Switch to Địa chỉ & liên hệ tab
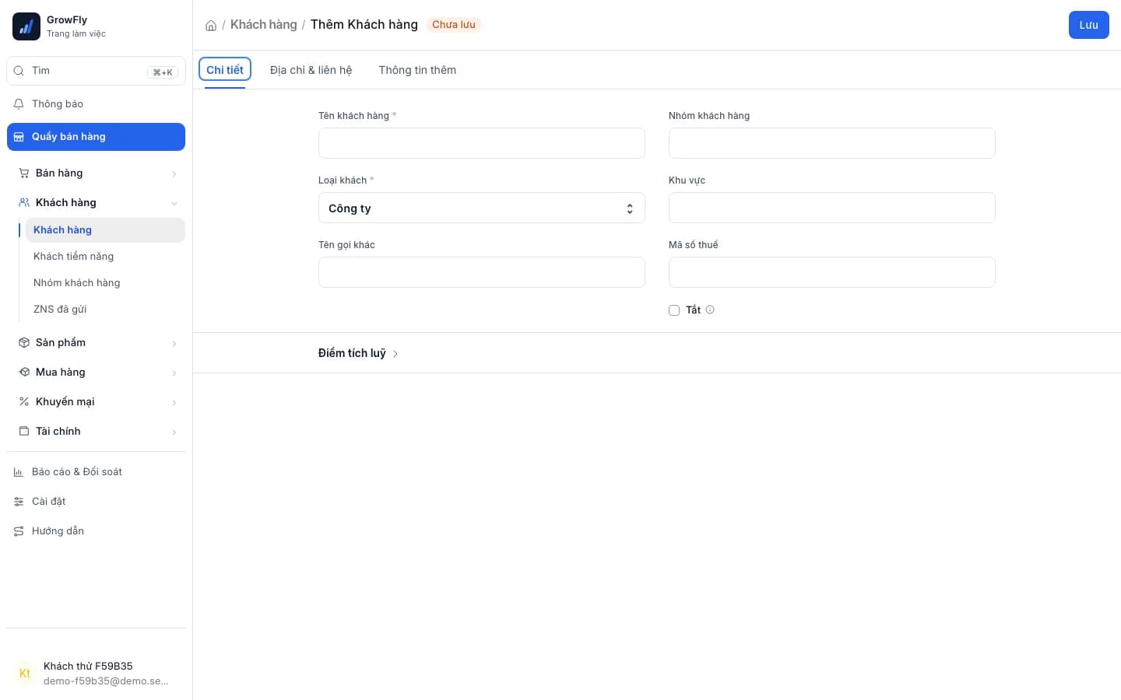Screen dimensions: 1121x700 [x=311, y=70]
